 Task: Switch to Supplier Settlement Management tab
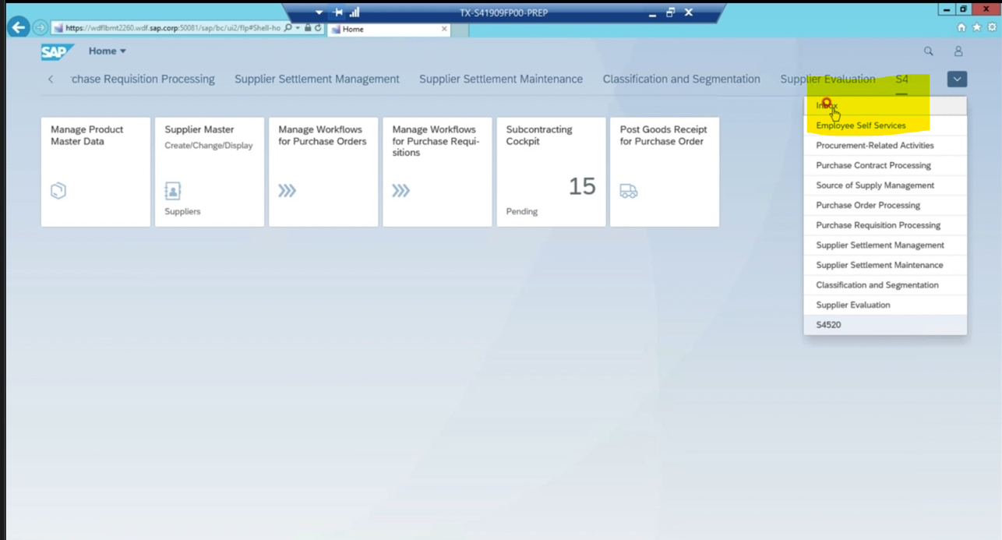[317, 79]
